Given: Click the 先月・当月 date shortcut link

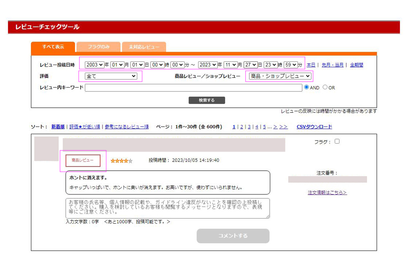Looking at the screenshot, I should tap(332, 65).
